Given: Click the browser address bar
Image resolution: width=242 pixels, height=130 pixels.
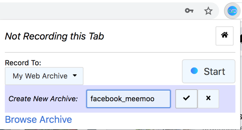Looking at the screenshot, I should 91,11.
